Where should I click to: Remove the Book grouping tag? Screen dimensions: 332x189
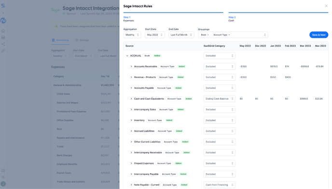pos(208,35)
